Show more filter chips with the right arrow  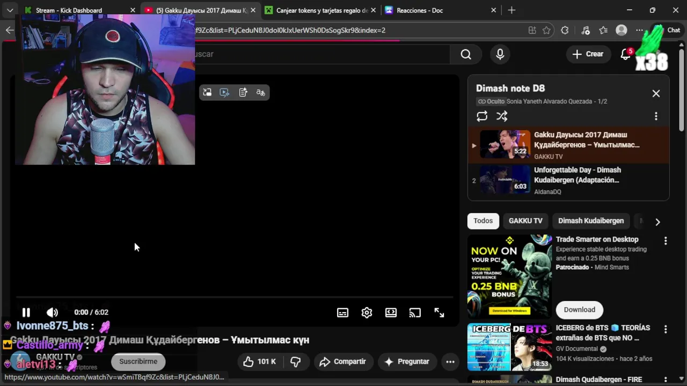tap(657, 221)
